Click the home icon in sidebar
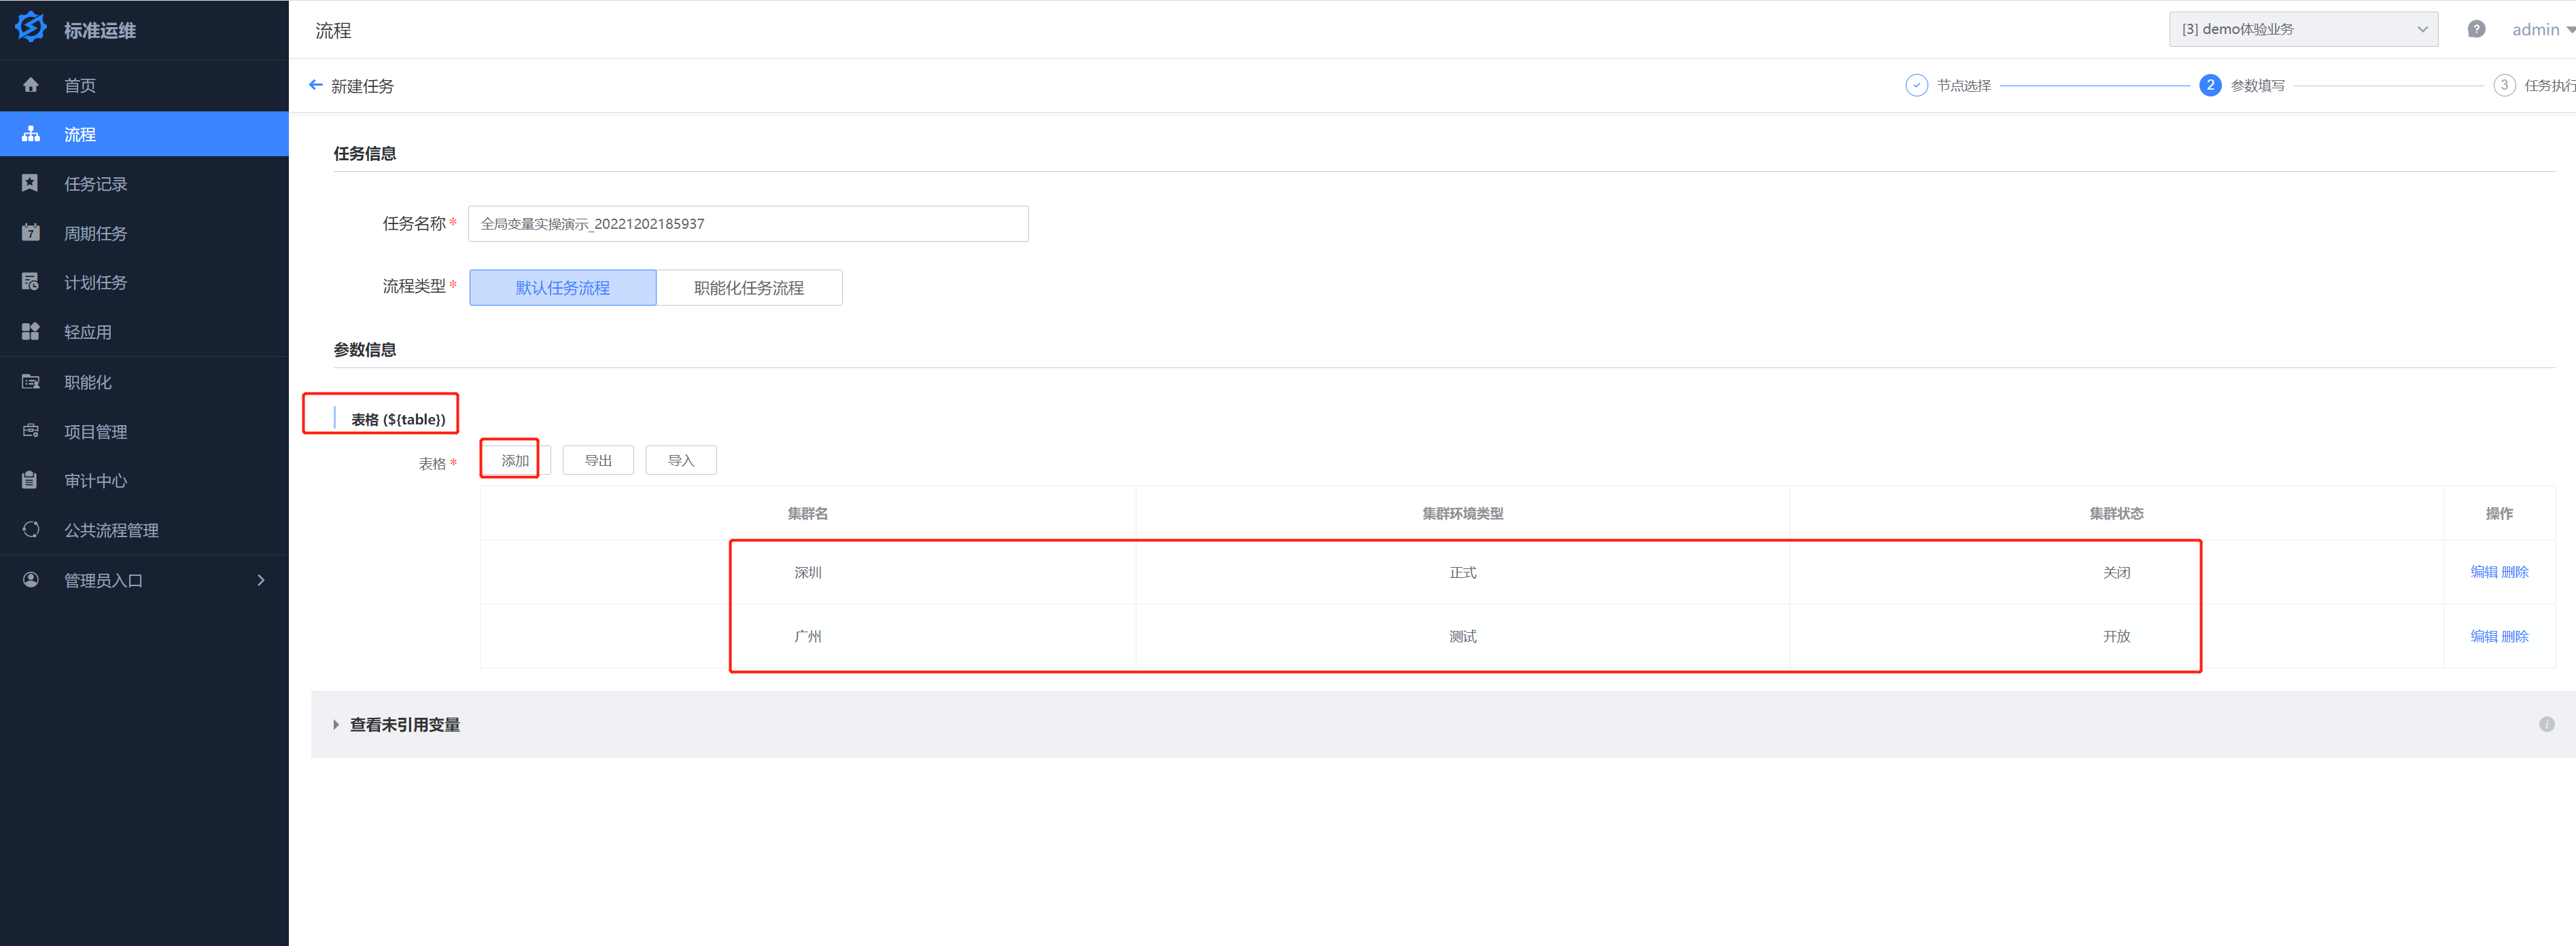The width and height of the screenshot is (2576, 946). [x=31, y=85]
